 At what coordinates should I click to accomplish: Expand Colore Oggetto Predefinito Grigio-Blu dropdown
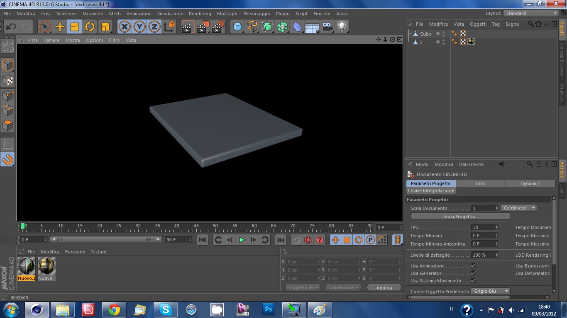point(491,291)
